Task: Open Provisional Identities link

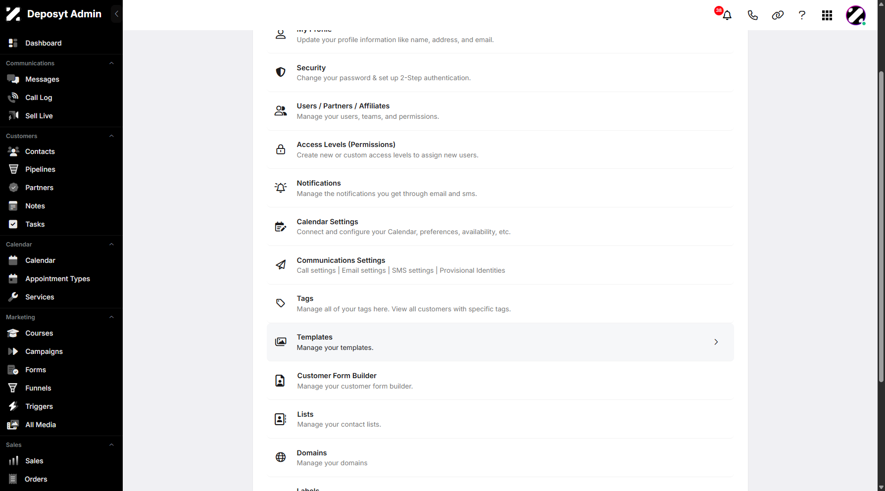Action: (x=472, y=271)
